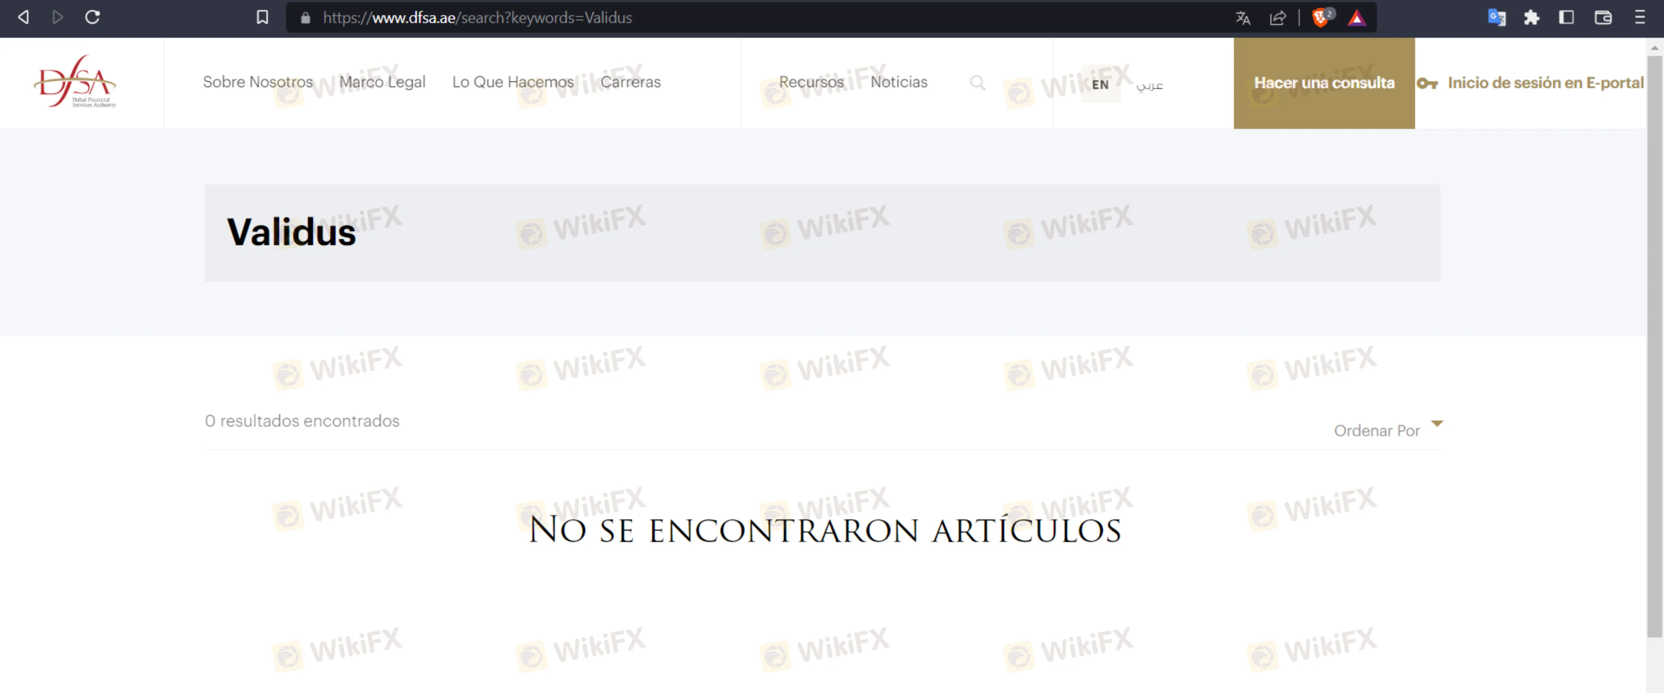Switch site language to Arabic
This screenshot has height=693, width=1664.
coord(1149,85)
